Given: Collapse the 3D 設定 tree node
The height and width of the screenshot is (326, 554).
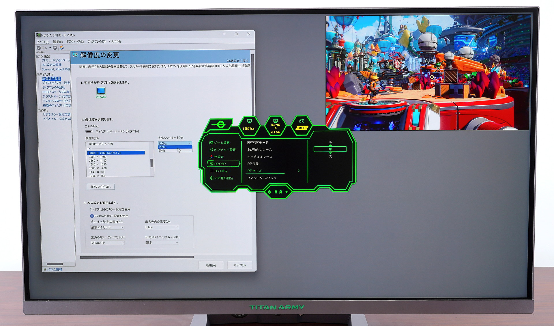Looking at the screenshot, I should tap(38, 57).
